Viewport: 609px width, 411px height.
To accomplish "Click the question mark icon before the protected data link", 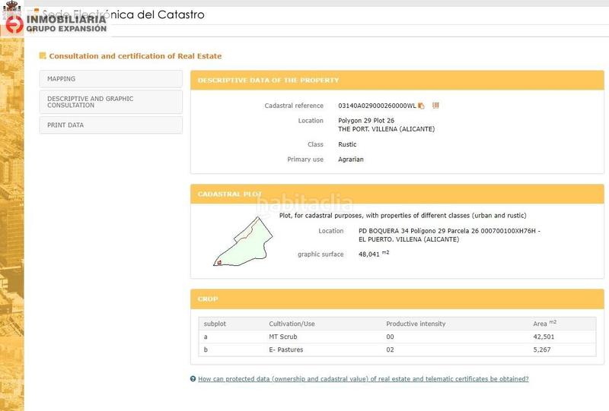I will pyautogui.click(x=193, y=378).
